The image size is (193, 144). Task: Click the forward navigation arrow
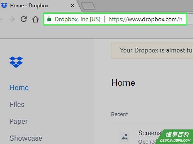point(12,19)
